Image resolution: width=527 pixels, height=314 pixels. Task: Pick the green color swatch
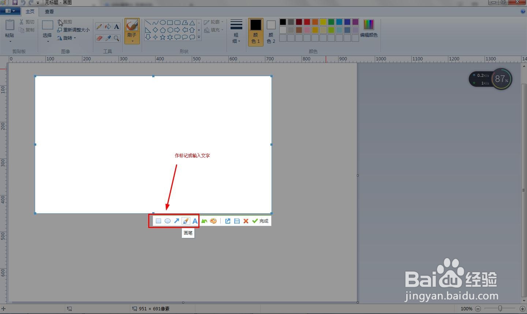pyautogui.click(x=331, y=22)
